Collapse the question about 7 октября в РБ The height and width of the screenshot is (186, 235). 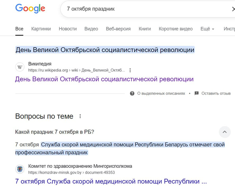(x=225, y=132)
